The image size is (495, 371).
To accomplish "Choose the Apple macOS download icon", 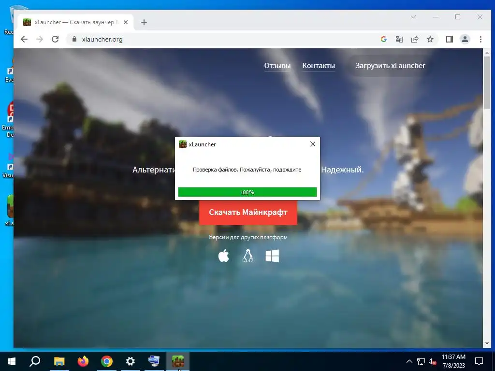I will pyautogui.click(x=223, y=256).
